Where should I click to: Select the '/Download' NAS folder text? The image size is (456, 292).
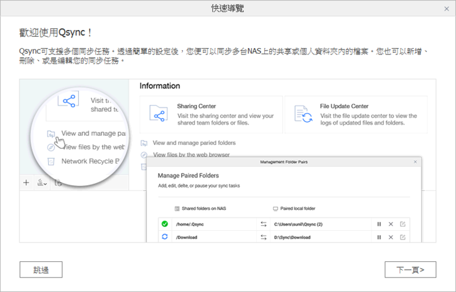pyautogui.click(x=187, y=237)
